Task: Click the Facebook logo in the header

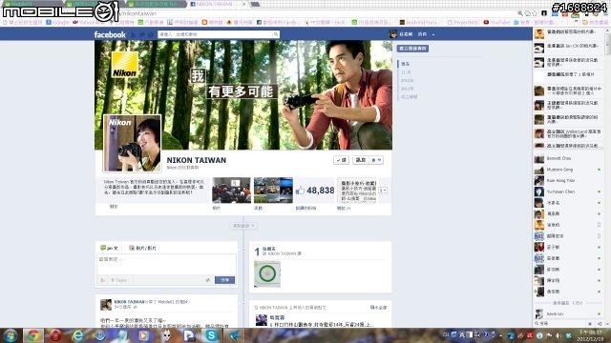Action: [110, 34]
